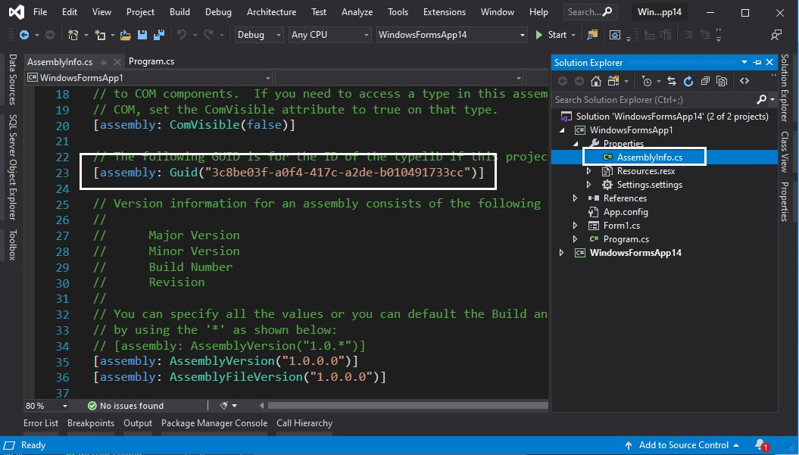Click the No issues found indicator
This screenshot has height=455, width=799.
(126, 406)
